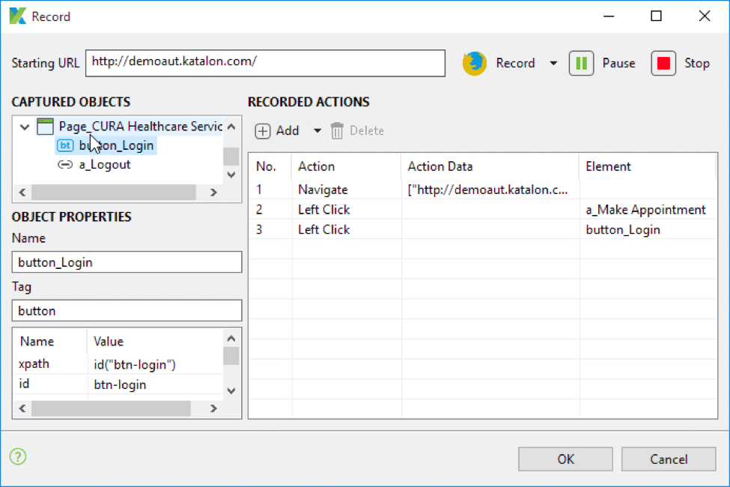Collapse the Page_CURA Healthcare tree node
730x487 pixels.
[25, 126]
